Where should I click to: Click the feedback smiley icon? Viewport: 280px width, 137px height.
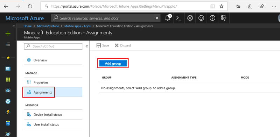click(x=201, y=18)
